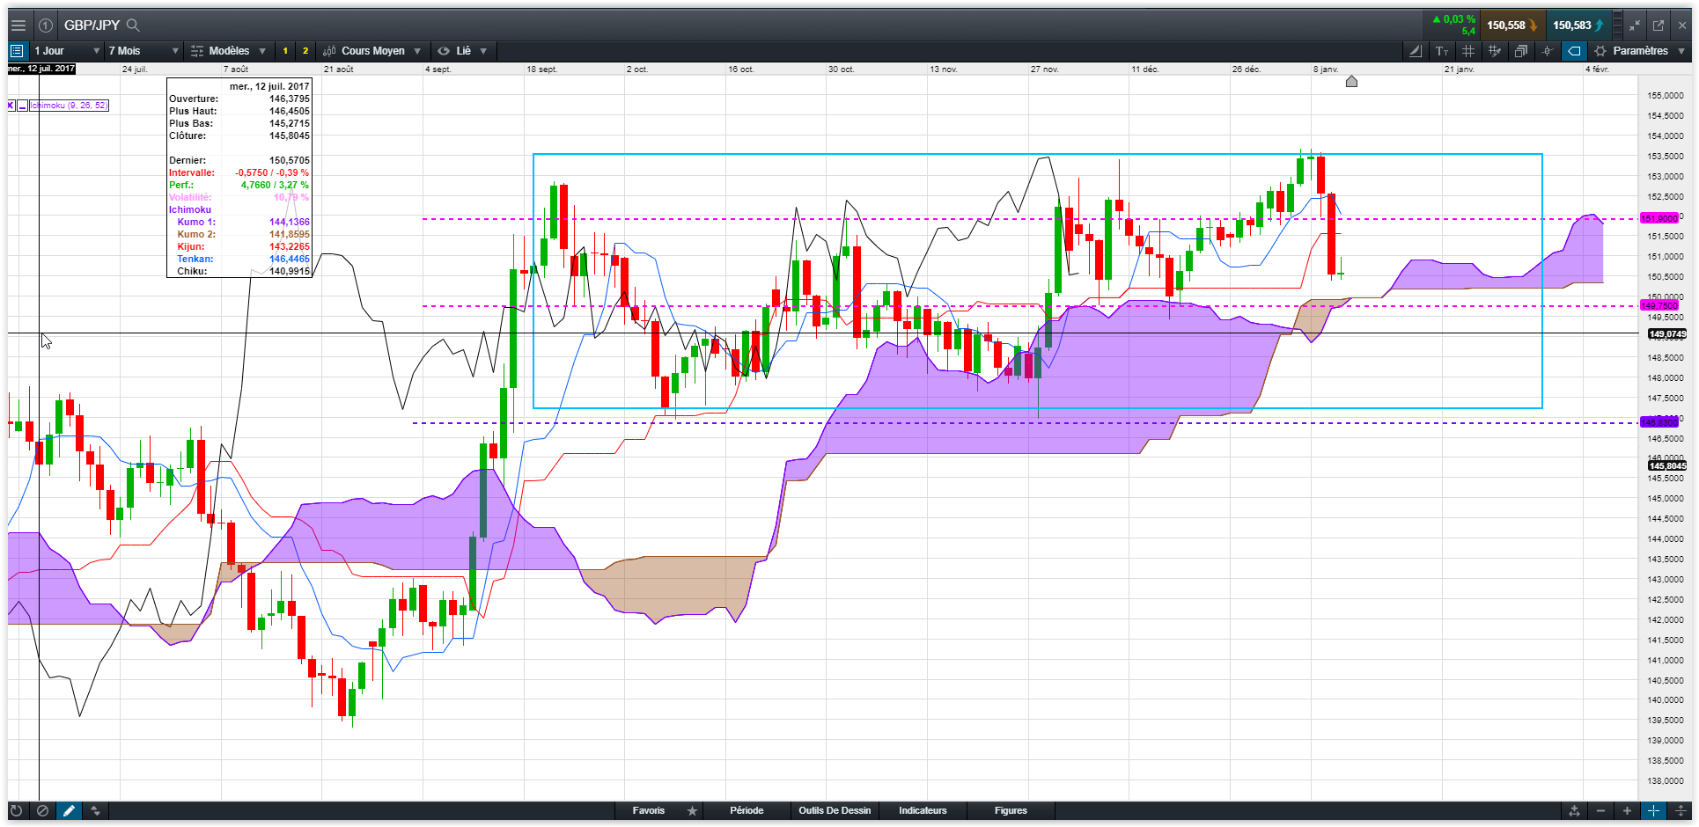
Task: Minimize the Ichimoku indicator legend
Action: (23, 106)
